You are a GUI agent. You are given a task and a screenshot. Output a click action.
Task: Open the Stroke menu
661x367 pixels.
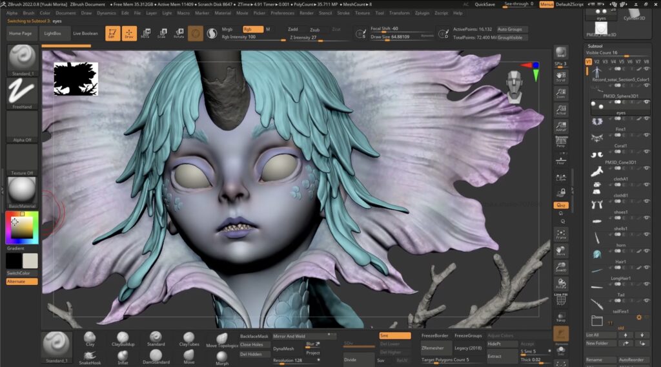coord(345,13)
